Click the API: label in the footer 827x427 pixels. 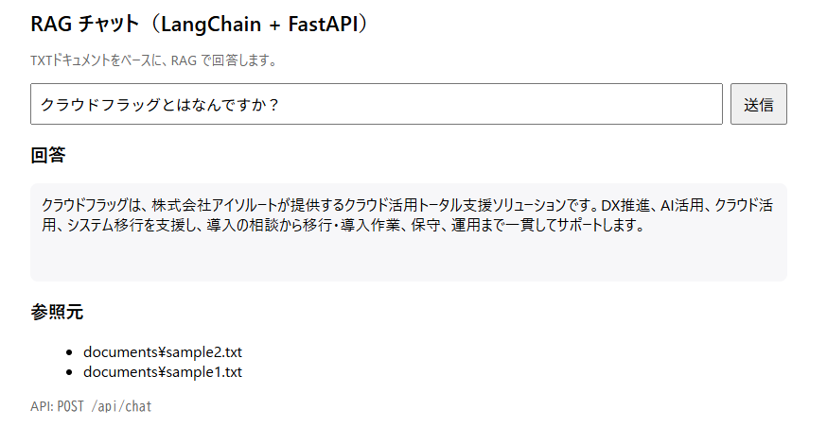tap(41, 406)
